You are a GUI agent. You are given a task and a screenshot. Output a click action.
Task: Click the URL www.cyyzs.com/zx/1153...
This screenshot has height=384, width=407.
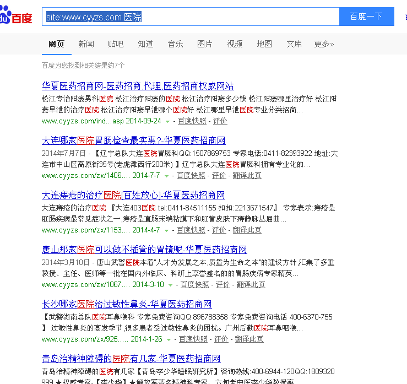86,230
